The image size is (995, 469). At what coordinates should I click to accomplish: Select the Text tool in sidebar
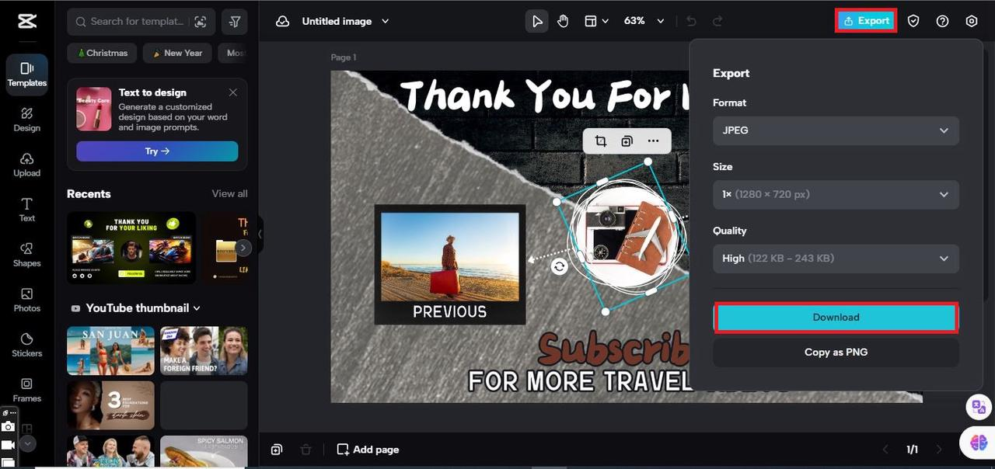click(27, 210)
